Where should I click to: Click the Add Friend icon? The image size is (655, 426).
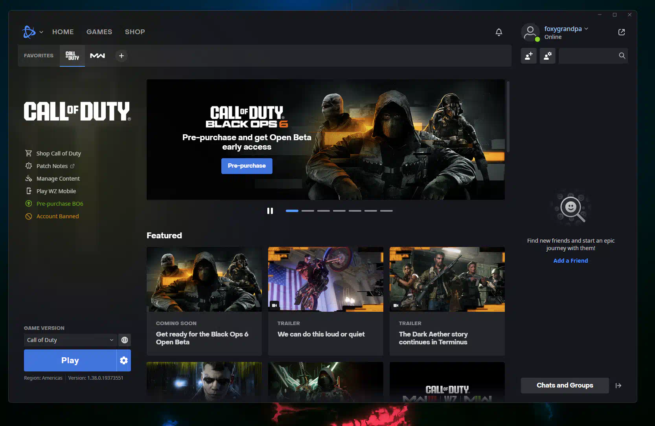click(528, 56)
